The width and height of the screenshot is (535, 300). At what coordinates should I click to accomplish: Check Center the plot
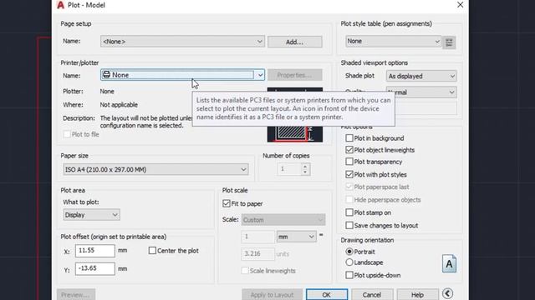(x=152, y=251)
